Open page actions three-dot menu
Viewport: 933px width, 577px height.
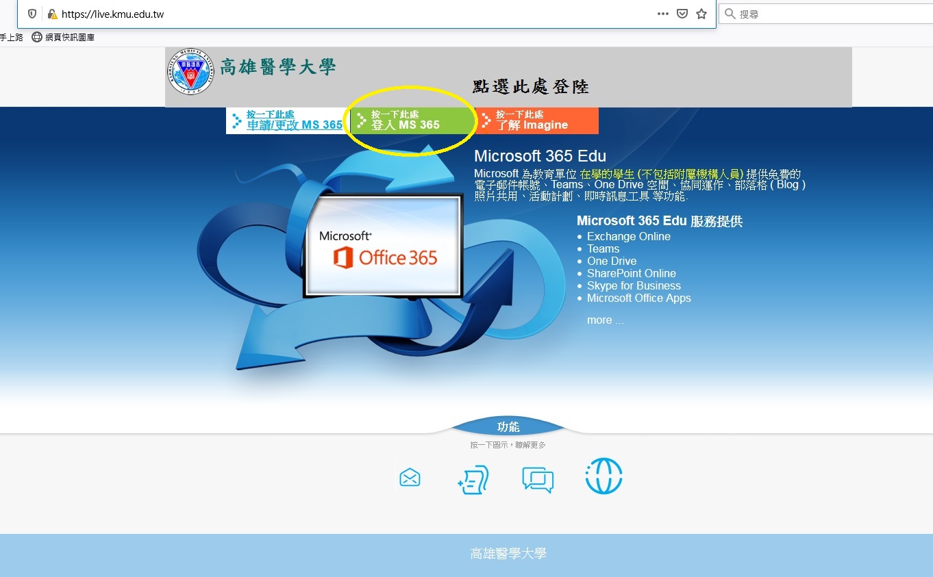pos(662,14)
